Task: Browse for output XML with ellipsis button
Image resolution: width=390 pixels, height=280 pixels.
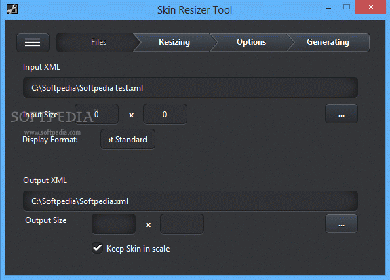Action: (341, 224)
